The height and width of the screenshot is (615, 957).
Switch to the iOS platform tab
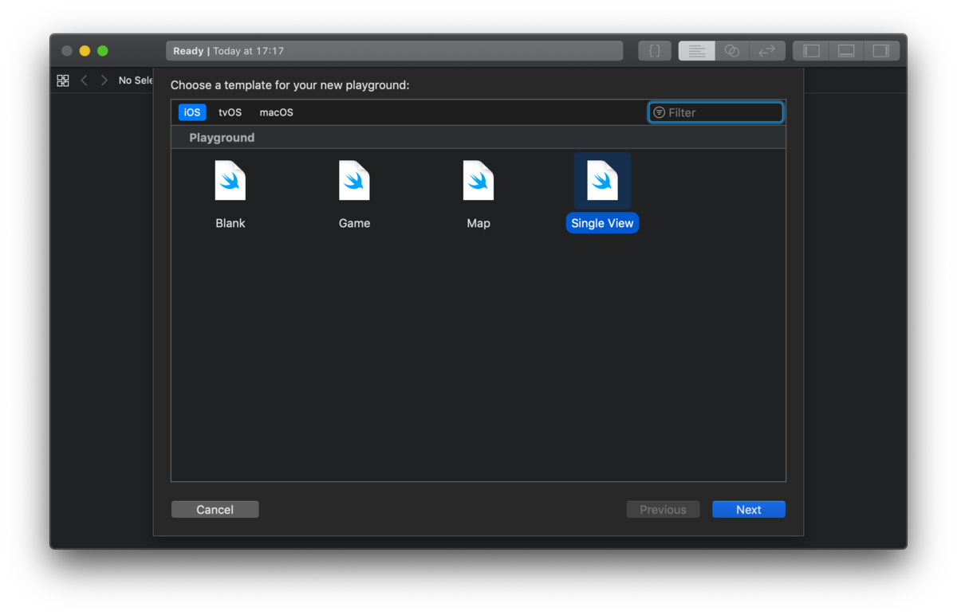[x=192, y=112]
